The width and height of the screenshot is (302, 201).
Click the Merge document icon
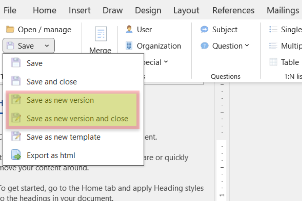point(101,34)
